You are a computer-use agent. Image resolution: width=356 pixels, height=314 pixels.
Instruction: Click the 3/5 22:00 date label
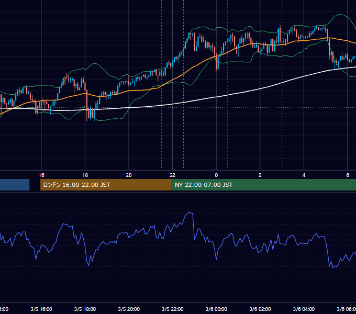pyautogui.click(x=173, y=309)
